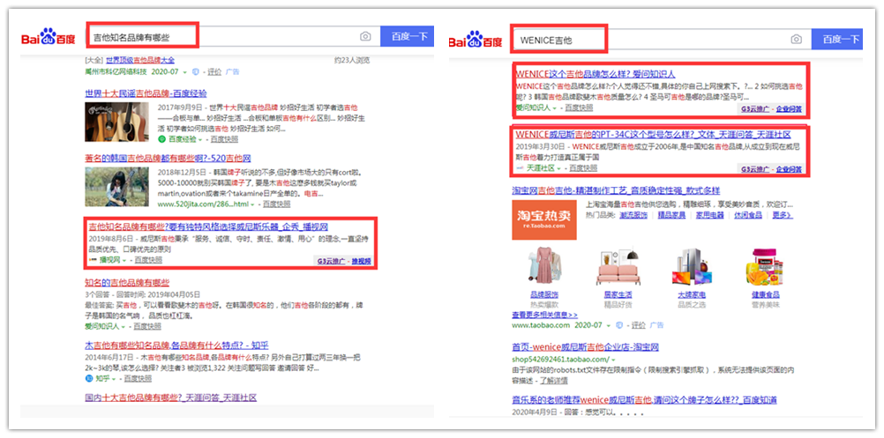This screenshot has width=884, height=438.
Task: Expand the arrow next to 天涯社区 source
Action: [x=558, y=168]
